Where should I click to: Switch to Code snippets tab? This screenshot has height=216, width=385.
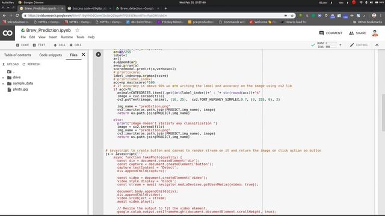click(51, 55)
